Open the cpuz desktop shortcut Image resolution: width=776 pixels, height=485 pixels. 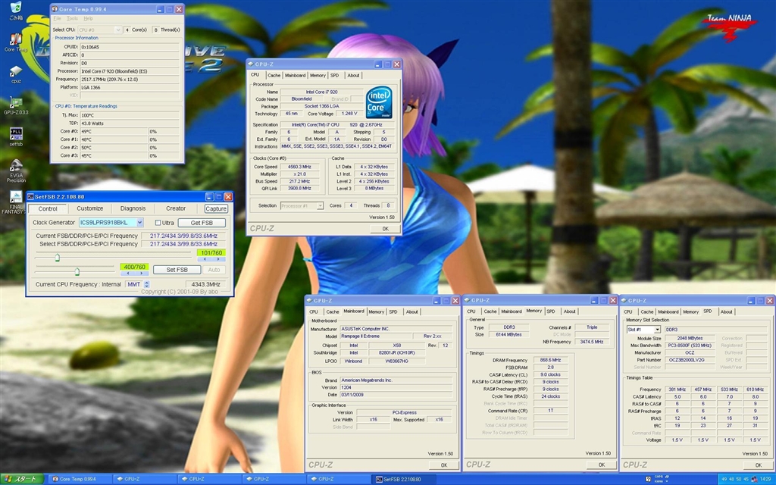(16, 74)
